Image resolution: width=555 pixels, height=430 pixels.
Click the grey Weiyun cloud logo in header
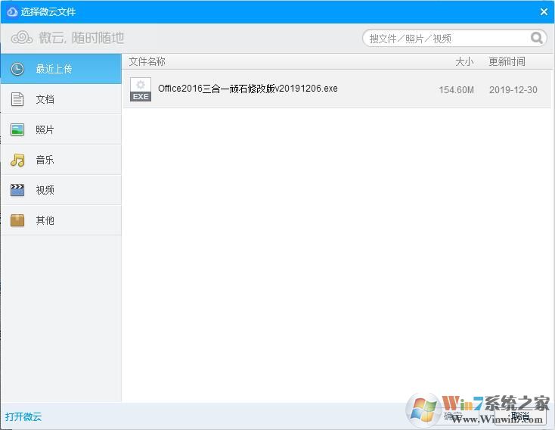click(22, 38)
